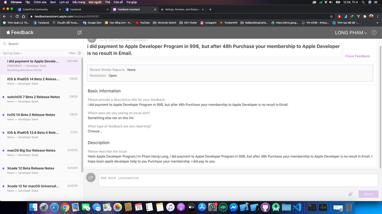382x214 pixels.
Task: Open the Chrome three-dot menu
Action: 378,17
